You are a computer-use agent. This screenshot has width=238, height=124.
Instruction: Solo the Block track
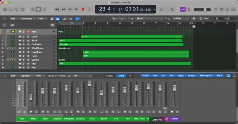(23, 40)
